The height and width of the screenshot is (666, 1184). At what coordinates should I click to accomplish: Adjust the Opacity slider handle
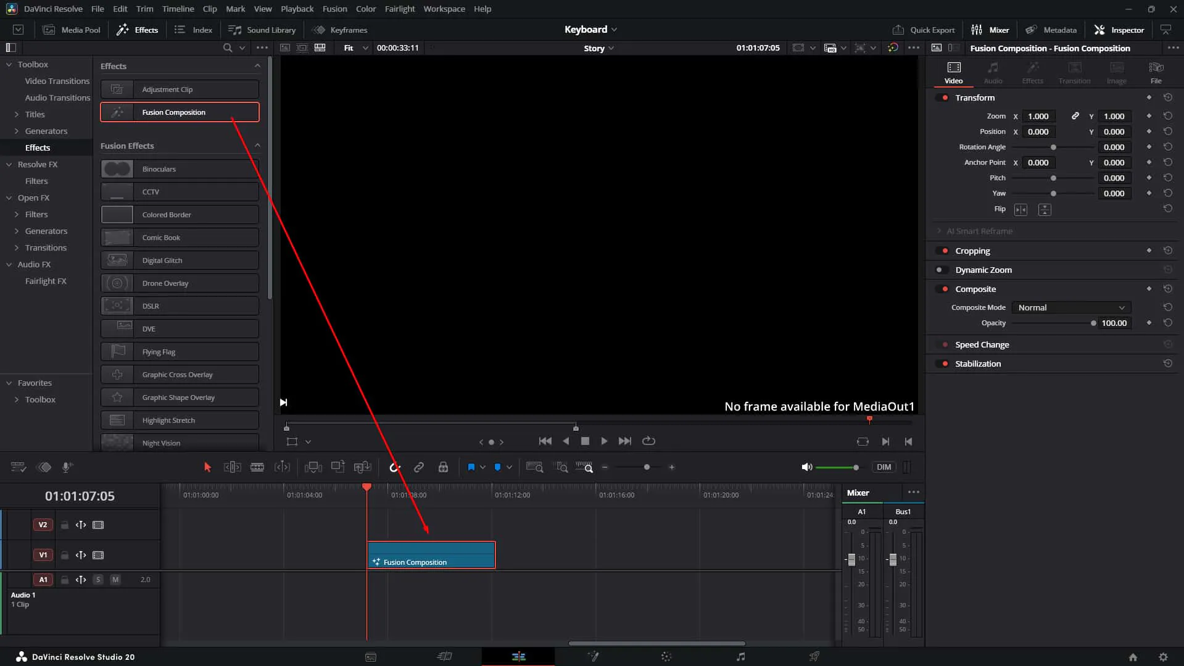coord(1093,323)
